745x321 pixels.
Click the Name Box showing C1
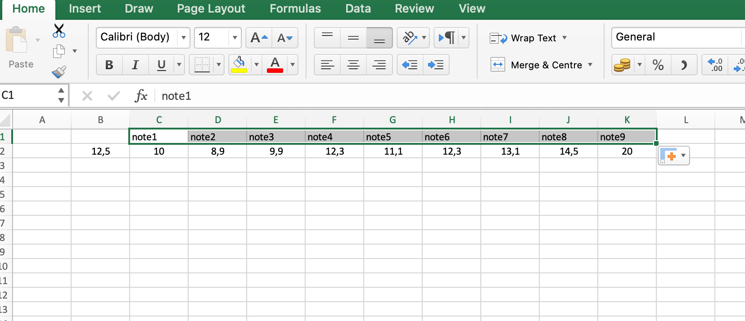point(28,95)
